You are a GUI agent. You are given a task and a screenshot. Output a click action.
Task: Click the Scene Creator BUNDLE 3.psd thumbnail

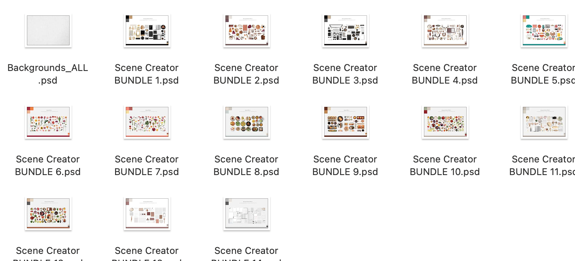click(346, 30)
